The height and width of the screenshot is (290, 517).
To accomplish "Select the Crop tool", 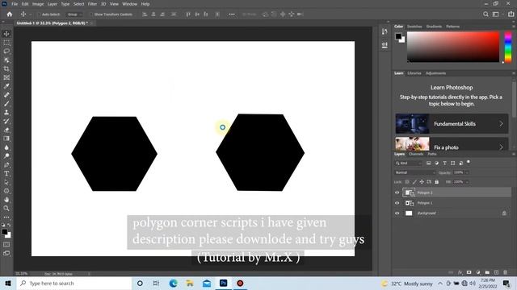I will (6, 68).
